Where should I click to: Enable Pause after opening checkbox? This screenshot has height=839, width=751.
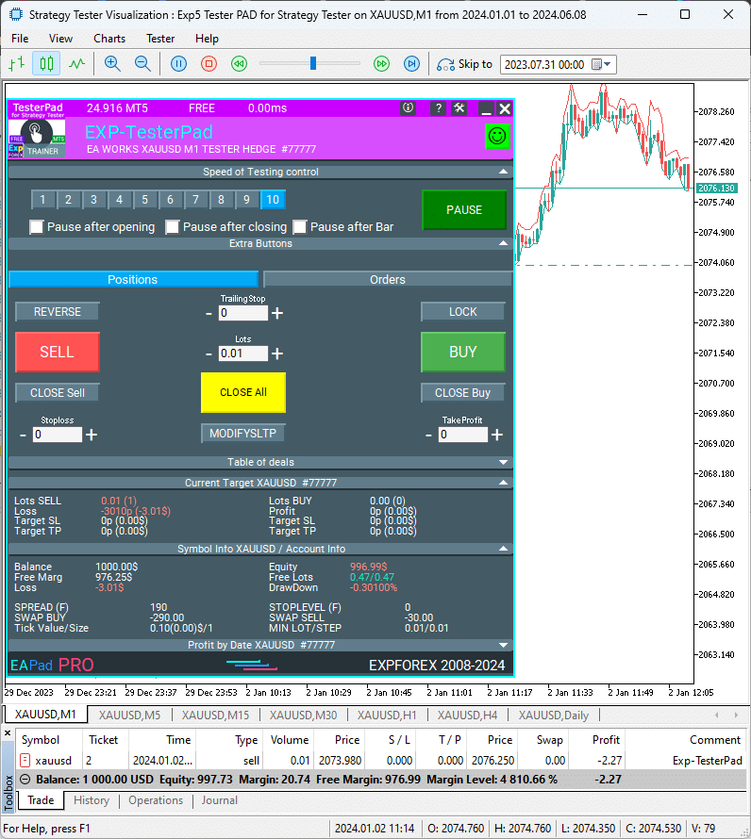[37, 227]
